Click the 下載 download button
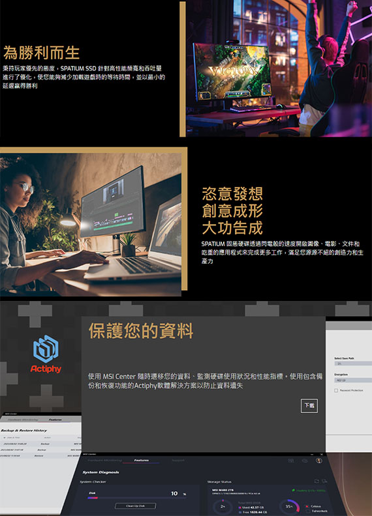The height and width of the screenshot is (516, 372). [x=309, y=405]
